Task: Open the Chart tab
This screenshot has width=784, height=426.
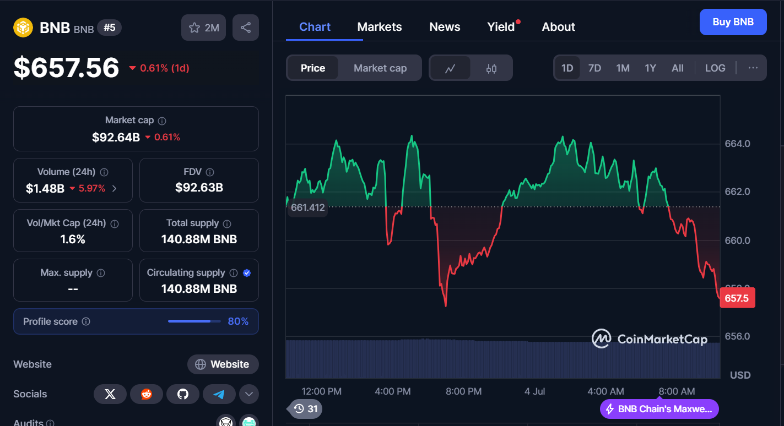Action: coord(315,27)
